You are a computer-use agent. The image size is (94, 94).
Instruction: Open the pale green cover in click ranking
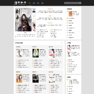[70, 82]
